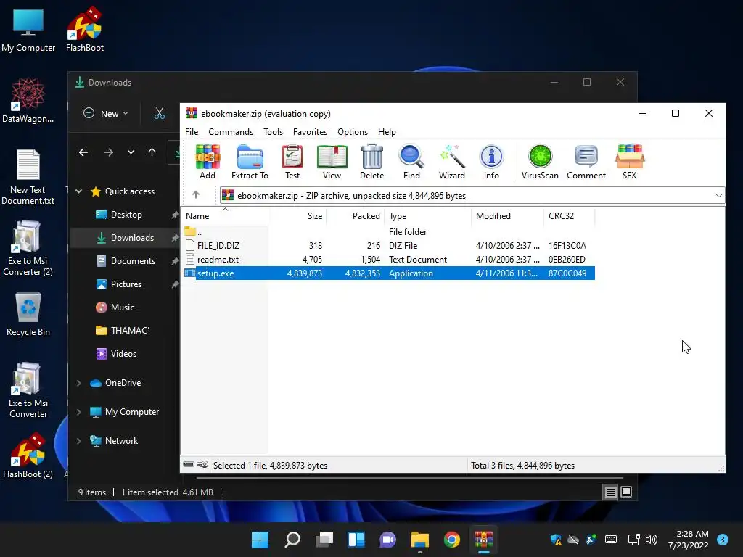Open the Options menu
The height and width of the screenshot is (557, 743).
(x=353, y=132)
